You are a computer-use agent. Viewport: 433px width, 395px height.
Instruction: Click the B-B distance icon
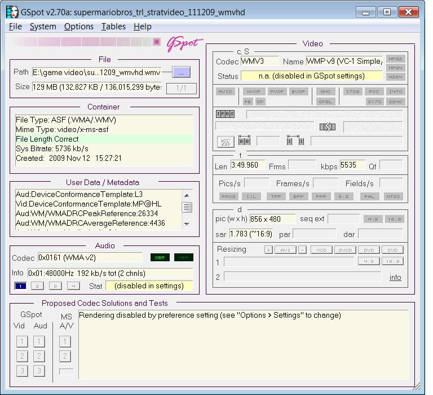point(244,140)
